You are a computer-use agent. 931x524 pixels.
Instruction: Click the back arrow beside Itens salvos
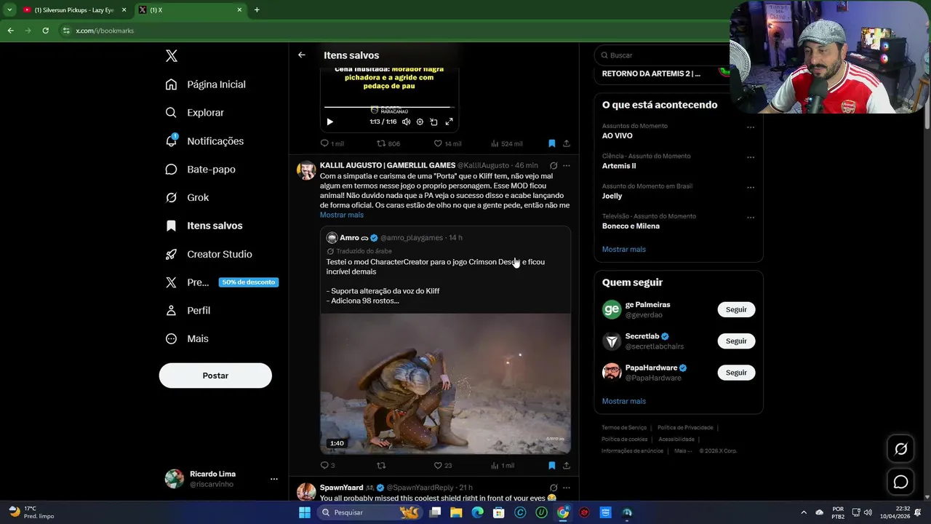click(x=301, y=55)
